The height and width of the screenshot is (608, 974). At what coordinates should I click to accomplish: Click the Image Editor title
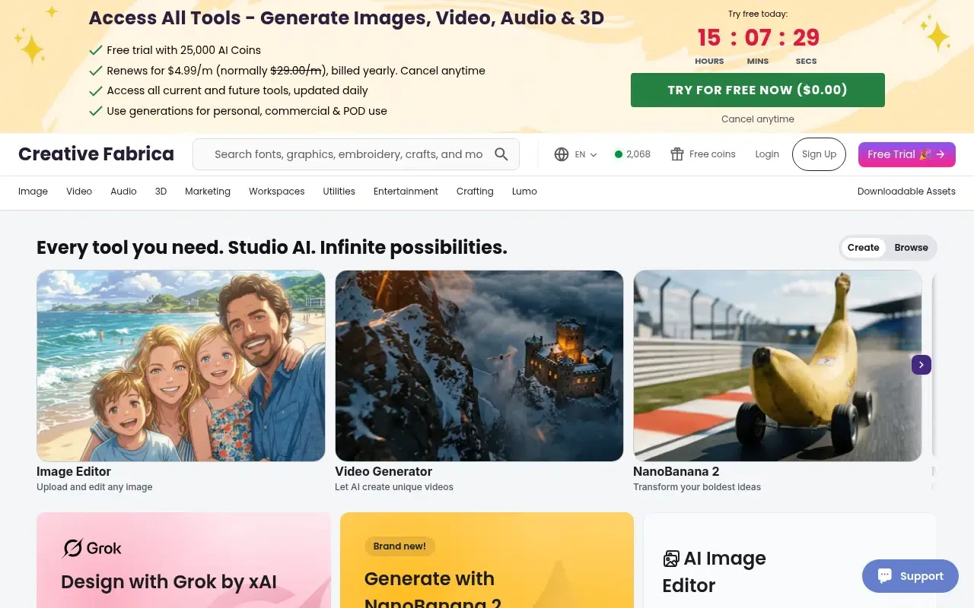[74, 471]
